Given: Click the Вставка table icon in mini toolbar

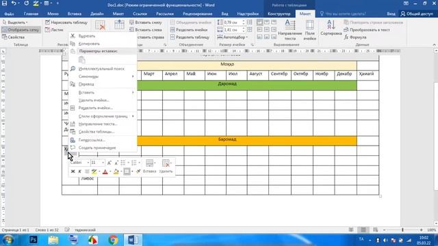Looking at the screenshot, I should (x=149, y=167).
